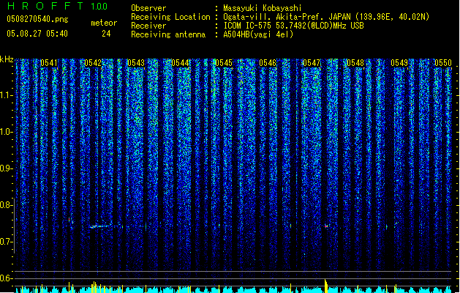The image size is (460, 293).
Task: Click the meteor label
Action: [104, 23]
